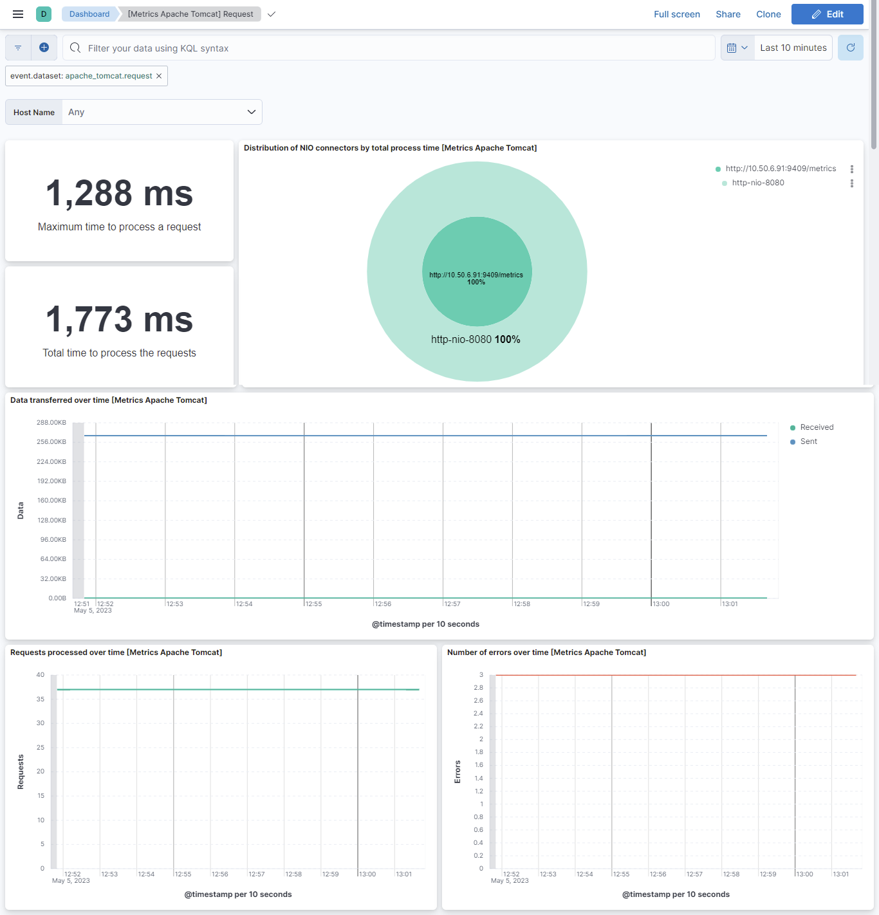Open the hamburger navigation menu
The height and width of the screenshot is (915, 879).
coord(18,14)
